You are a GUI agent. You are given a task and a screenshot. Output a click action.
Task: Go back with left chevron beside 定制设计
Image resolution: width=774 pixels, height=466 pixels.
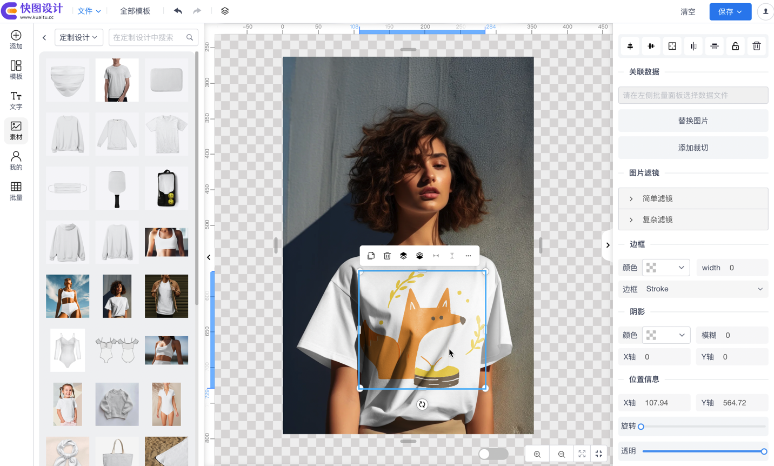(44, 37)
